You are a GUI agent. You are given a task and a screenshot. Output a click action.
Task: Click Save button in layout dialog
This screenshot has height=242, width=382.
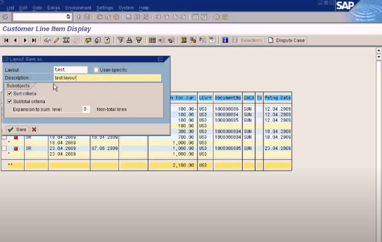17,130
